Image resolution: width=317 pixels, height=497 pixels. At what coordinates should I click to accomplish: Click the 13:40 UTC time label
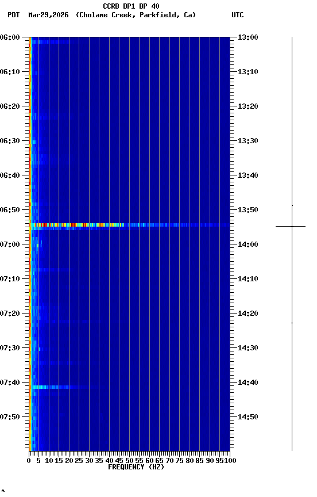point(248,175)
